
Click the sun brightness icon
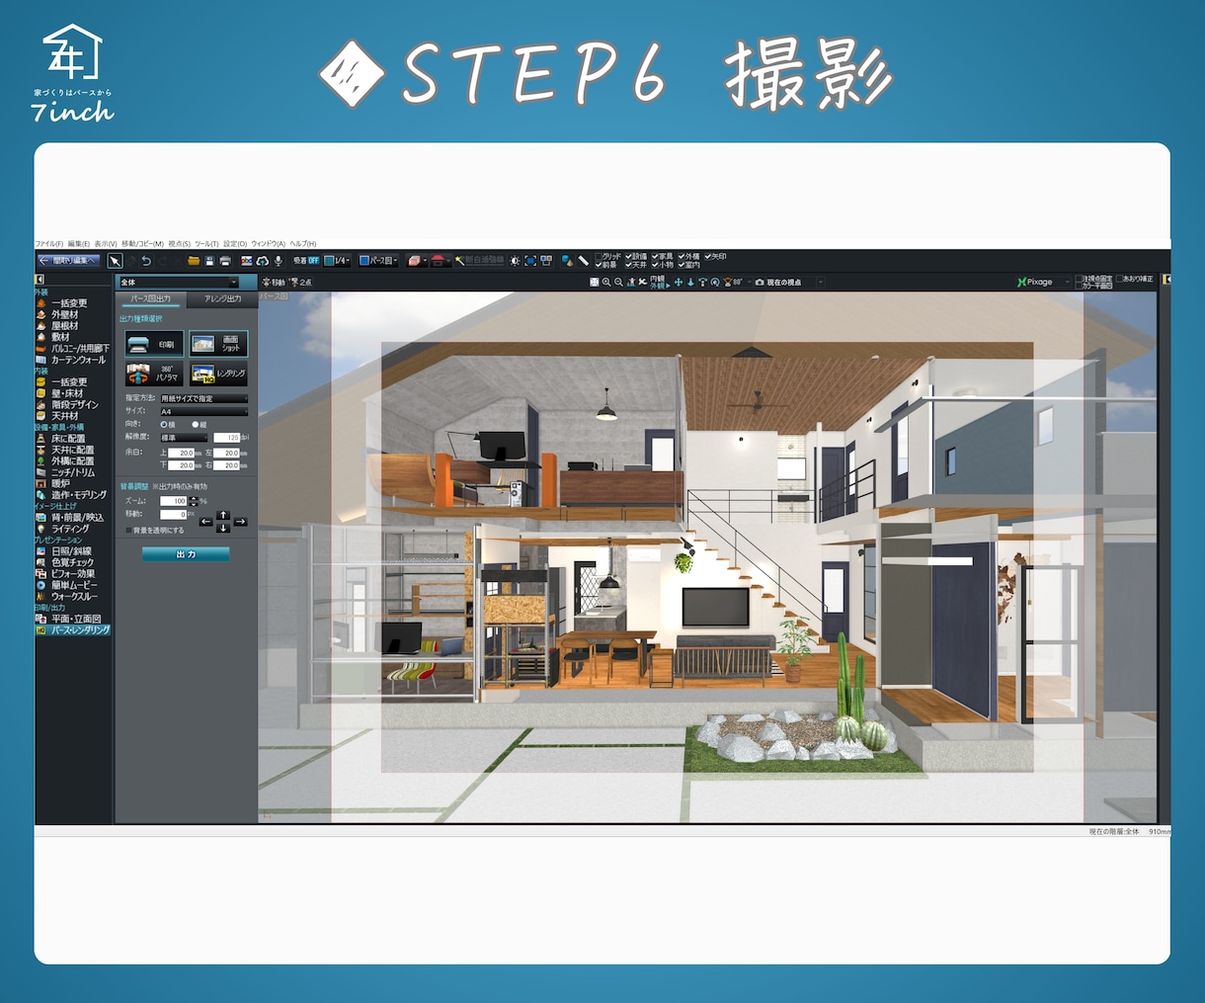pos(515,261)
